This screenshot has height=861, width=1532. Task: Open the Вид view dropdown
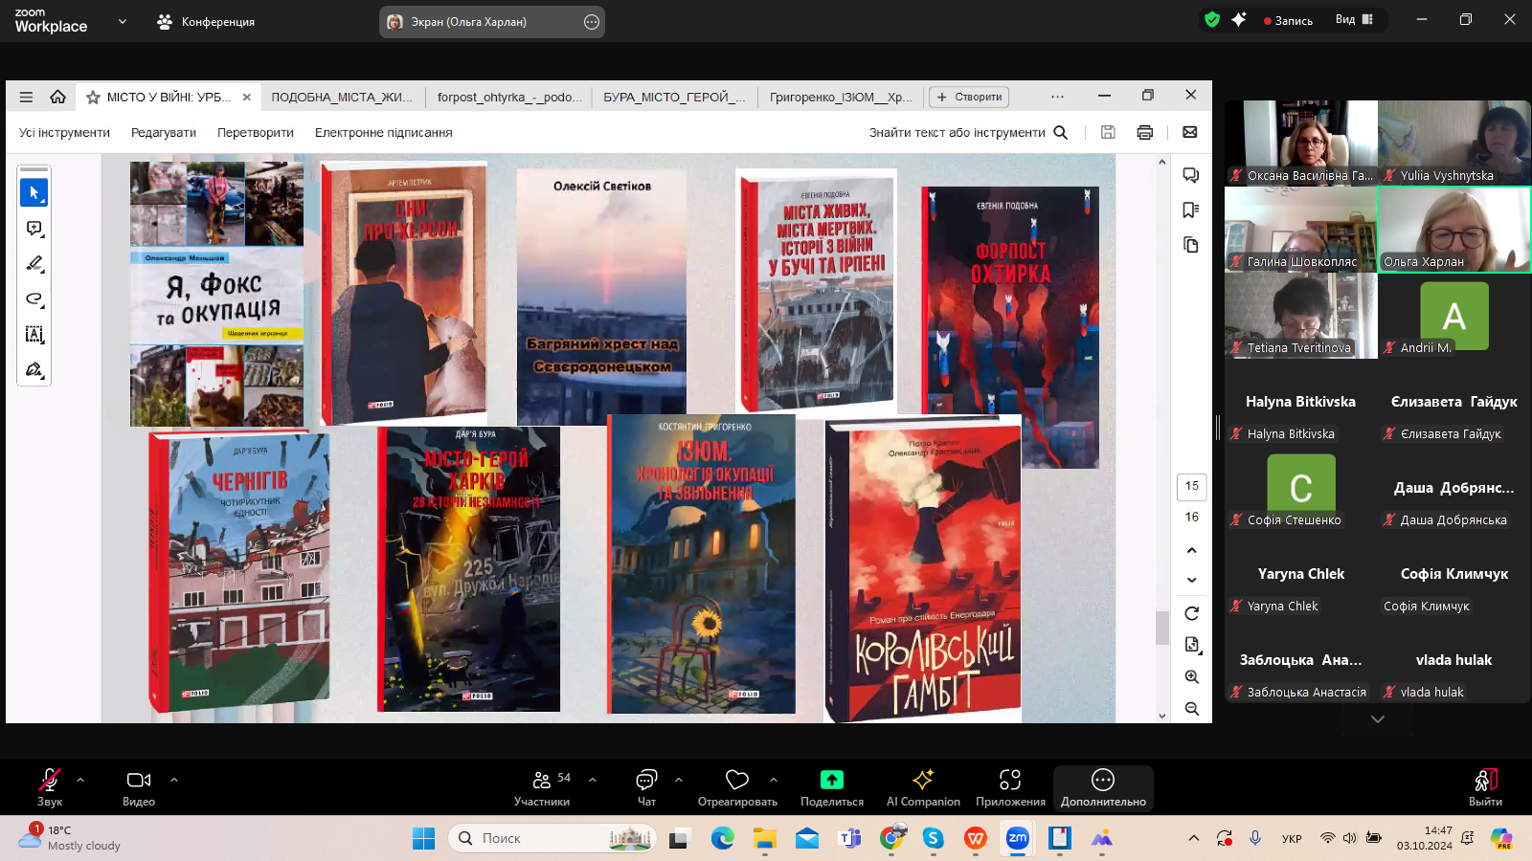tap(1354, 20)
